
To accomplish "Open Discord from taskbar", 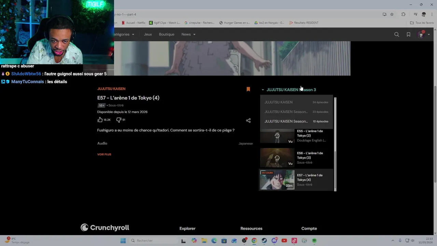I will (274, 241).
